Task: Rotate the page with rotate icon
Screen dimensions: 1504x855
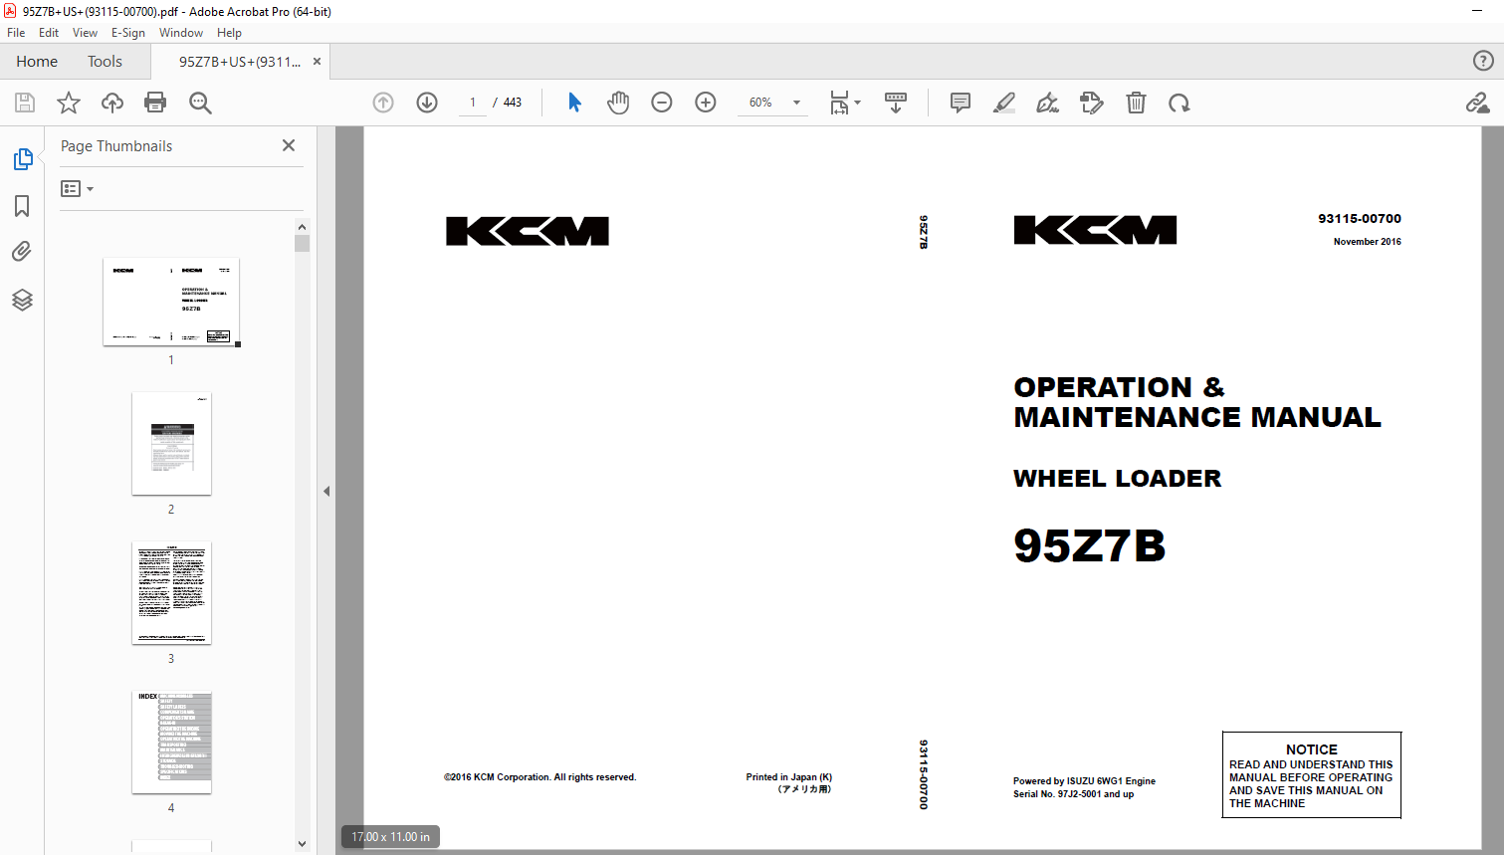Action: [1180, 103]
